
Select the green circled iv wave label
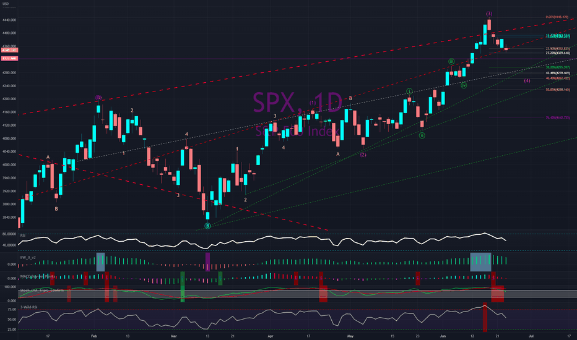[x=464, y=85]
